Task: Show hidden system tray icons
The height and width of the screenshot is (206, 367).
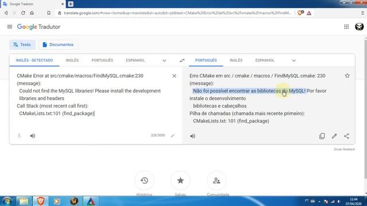Action: coord(319,201)
